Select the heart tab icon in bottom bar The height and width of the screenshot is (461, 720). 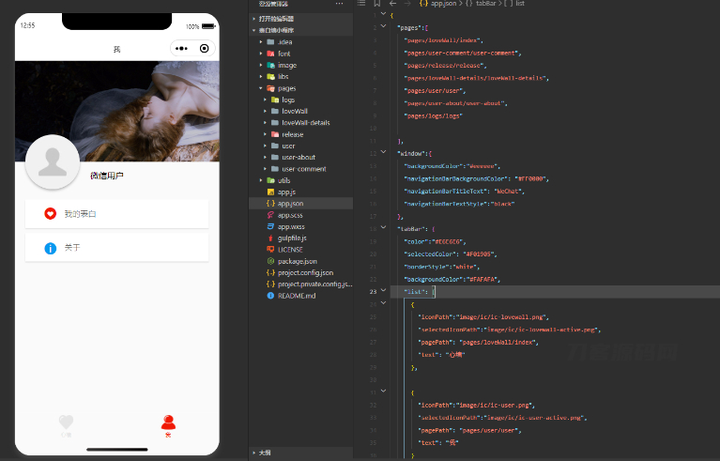(66, 422)
